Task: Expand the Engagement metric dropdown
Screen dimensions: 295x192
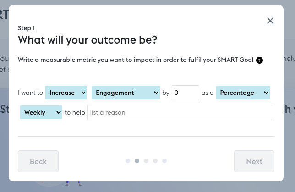Action: coord(126,93)
